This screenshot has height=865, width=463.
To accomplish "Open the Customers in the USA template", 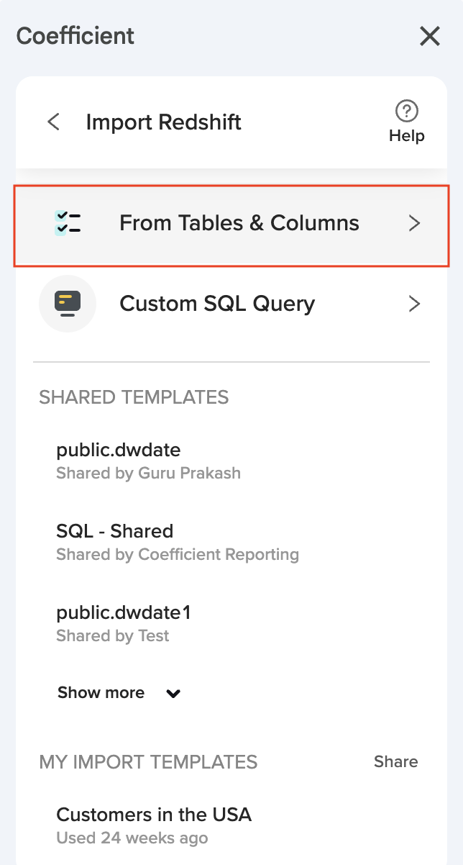I will (x=154, y=815).
